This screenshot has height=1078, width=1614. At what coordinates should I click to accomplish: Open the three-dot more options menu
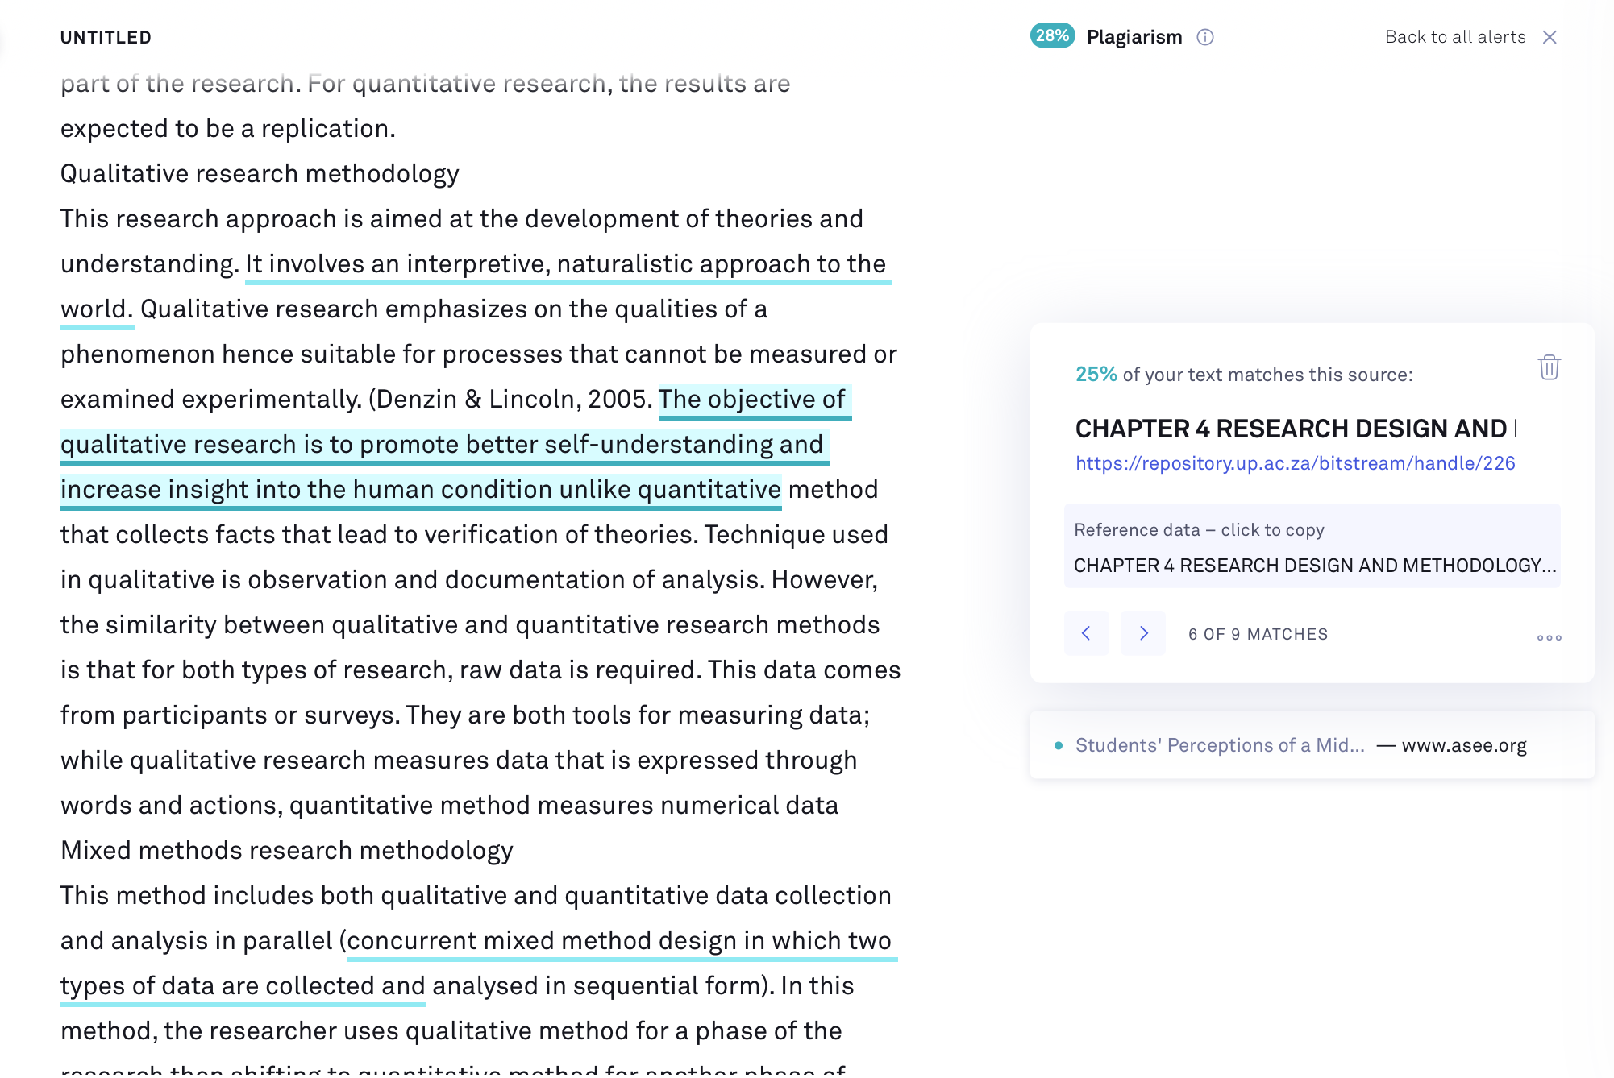pyautogui.click(x=1549, y=637)
